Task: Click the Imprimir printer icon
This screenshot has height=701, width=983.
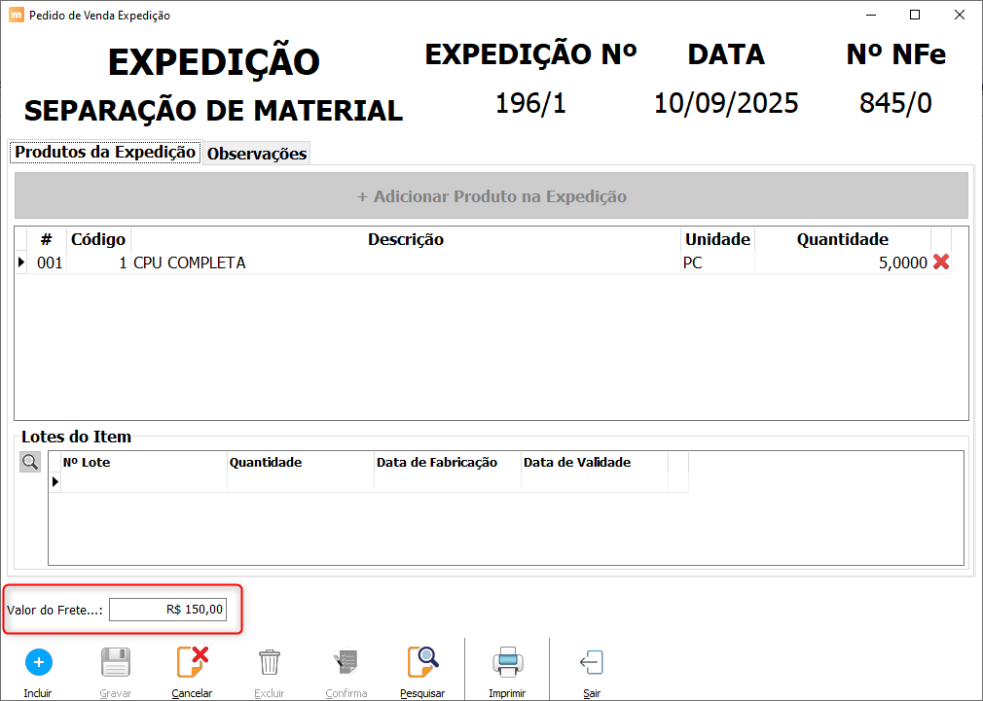Action: tap(507, 663)
